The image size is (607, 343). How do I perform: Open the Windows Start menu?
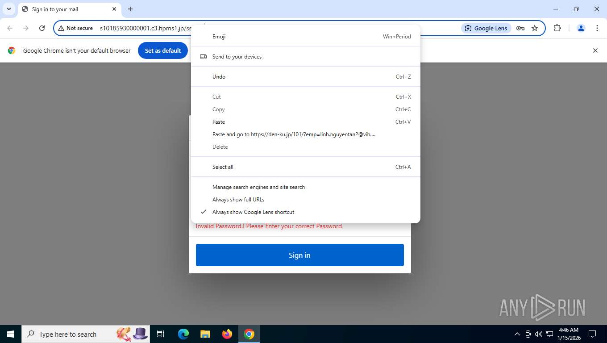pos(11,334)
